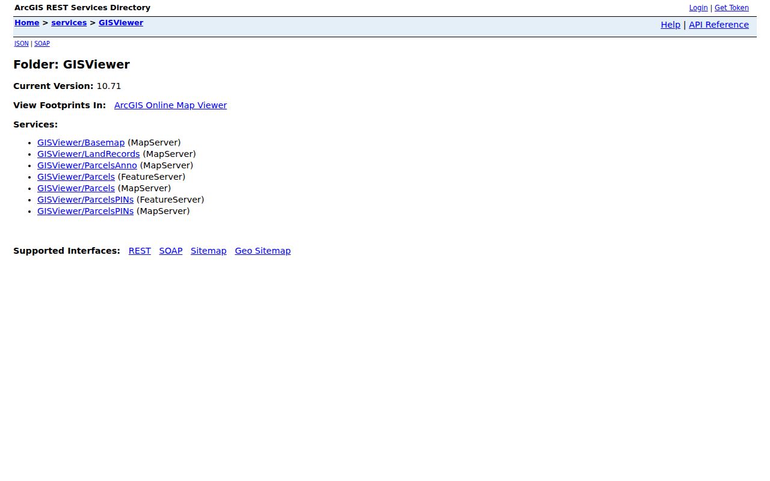Open GISViewer/Parcels MapServer link
This screenshot has height=481, width=770.
(x=76, y=188)
